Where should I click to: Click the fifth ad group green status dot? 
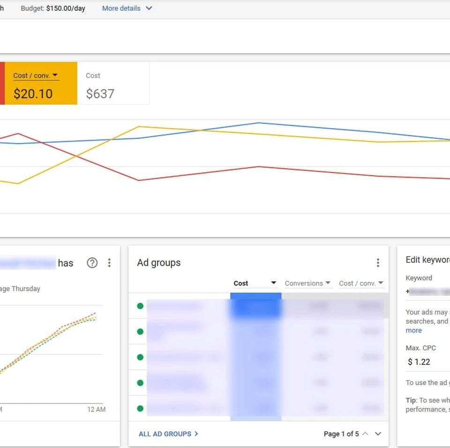(140, 408)
